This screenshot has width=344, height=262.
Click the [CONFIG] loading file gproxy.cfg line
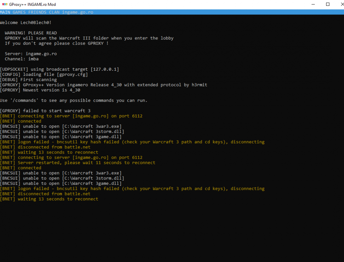point(44,75)
